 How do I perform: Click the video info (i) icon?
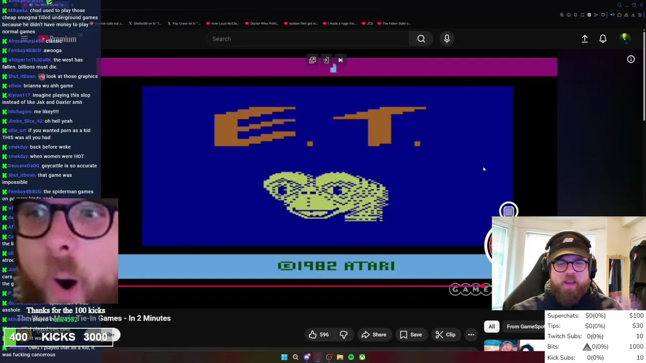pos(631,59)
